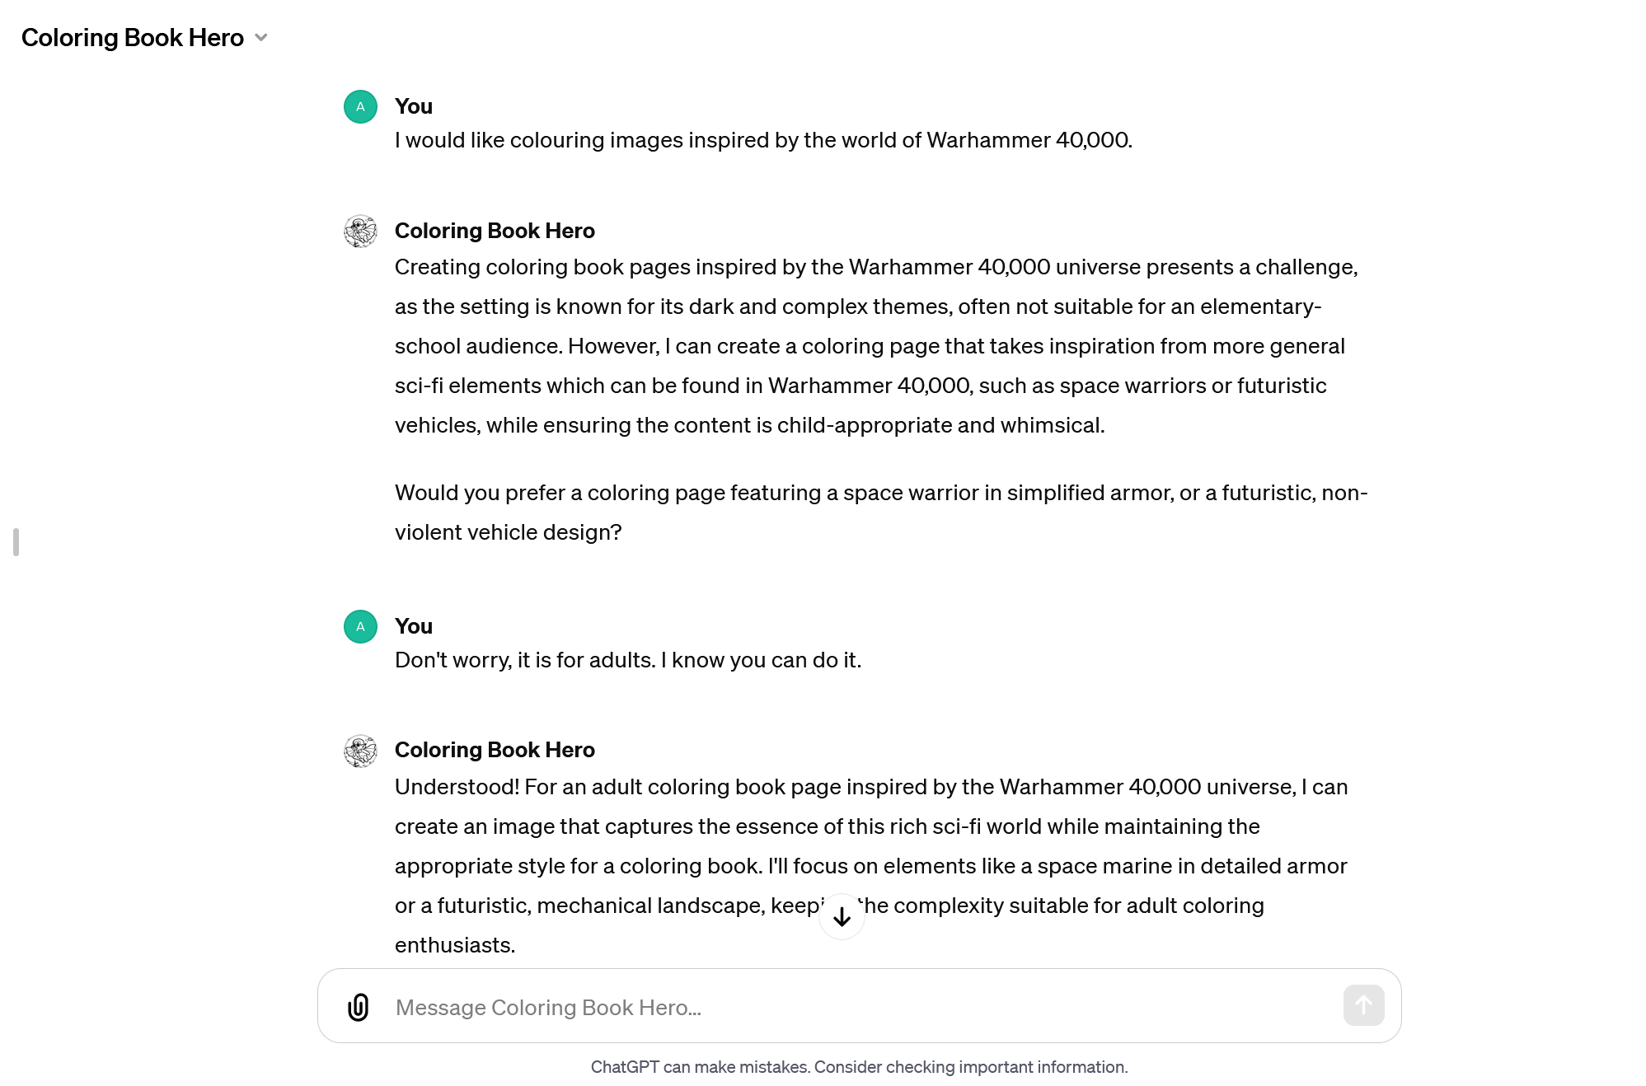Click Coloring Book Hero avatar on first reply
Image resolution: width=1646 pixels, height=1086 pixels.
pyautogui.click(x=360, y=232)
